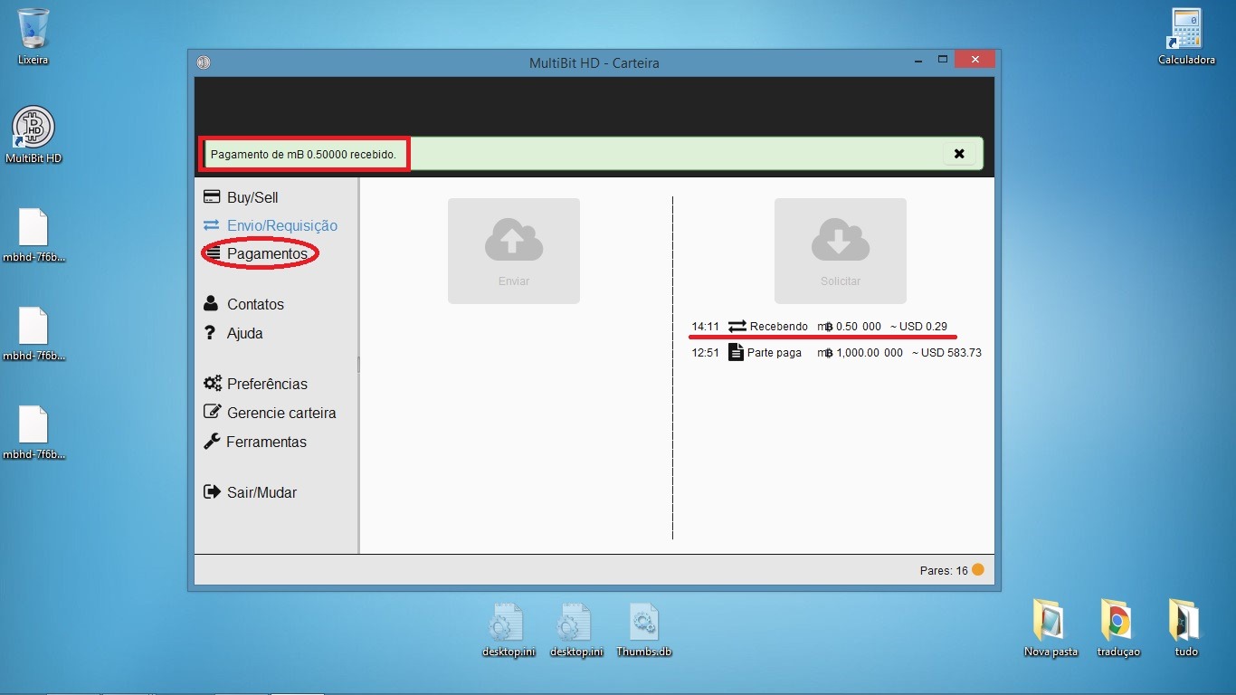Viewport: 1236px width, 695px height.
Task: Open the Pagamentos section
Action: (x=266, y=254)
